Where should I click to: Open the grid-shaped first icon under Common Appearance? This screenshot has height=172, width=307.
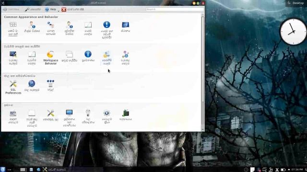[x=13, y=29]
